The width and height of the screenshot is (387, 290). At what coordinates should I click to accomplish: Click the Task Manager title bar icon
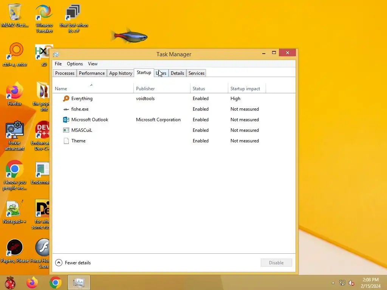pos(56,54)
